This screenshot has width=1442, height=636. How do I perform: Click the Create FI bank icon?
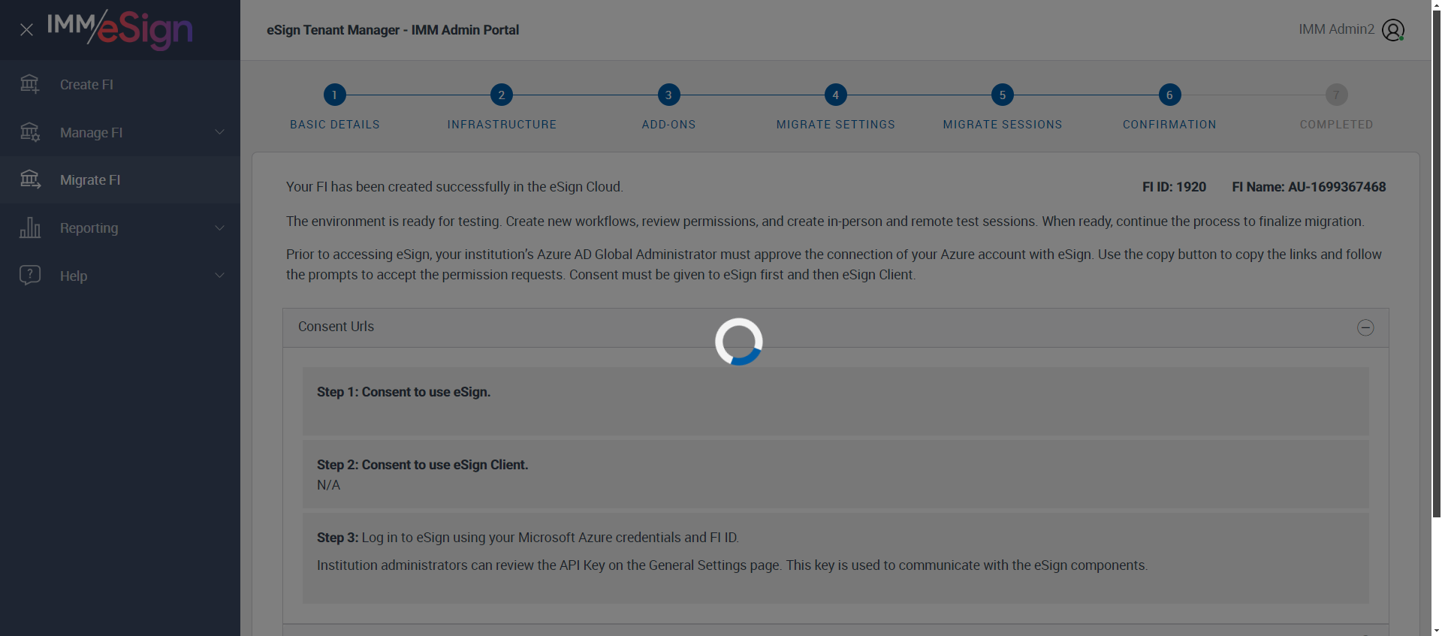30,84
